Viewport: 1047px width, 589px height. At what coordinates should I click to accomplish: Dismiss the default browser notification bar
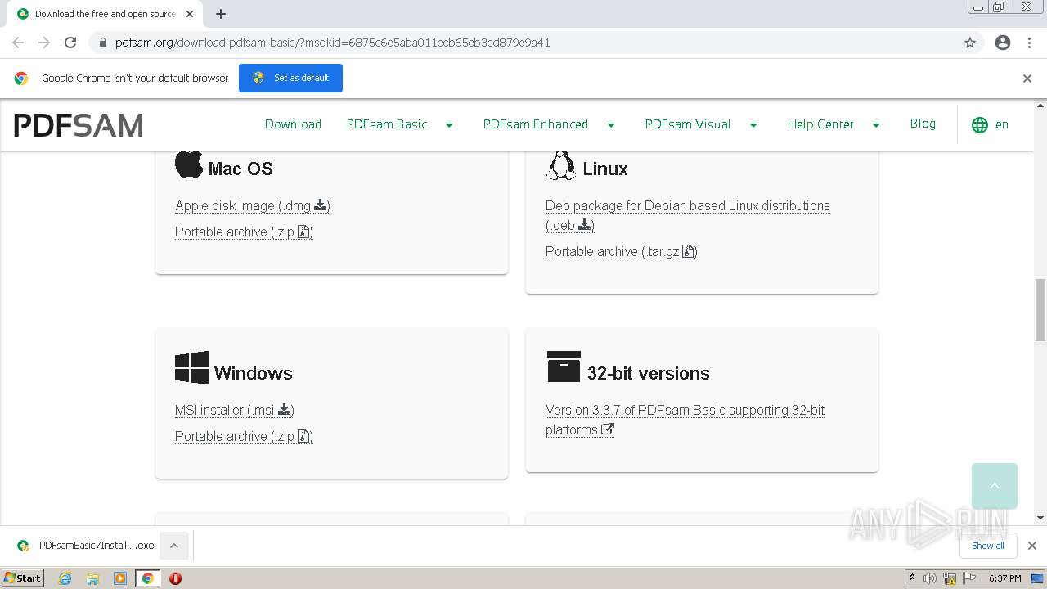1027,79
